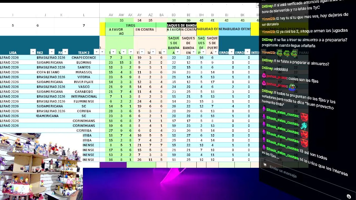This screenshot has height=200, width=356.
Task: Select column header BK
Action: tap(243, 15)
